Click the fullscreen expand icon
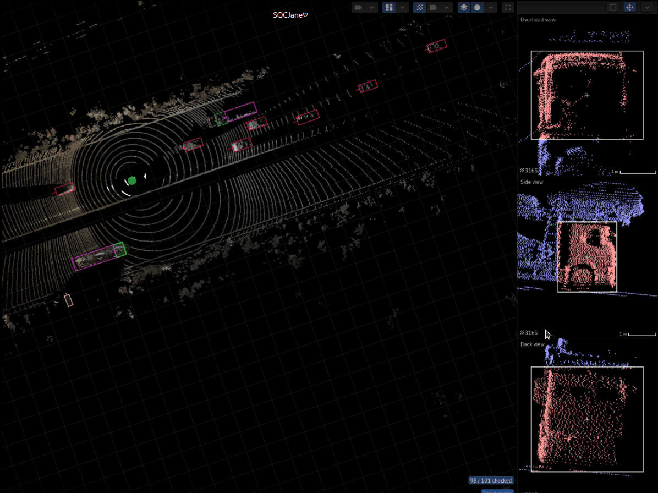This screenshot has height=493, width=658. click(508, 8)
